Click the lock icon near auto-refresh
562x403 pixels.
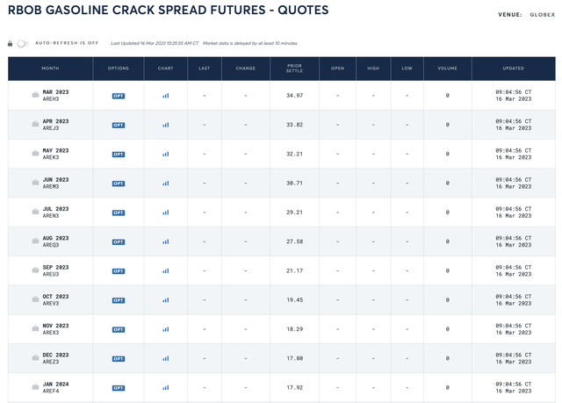(10, 43)
